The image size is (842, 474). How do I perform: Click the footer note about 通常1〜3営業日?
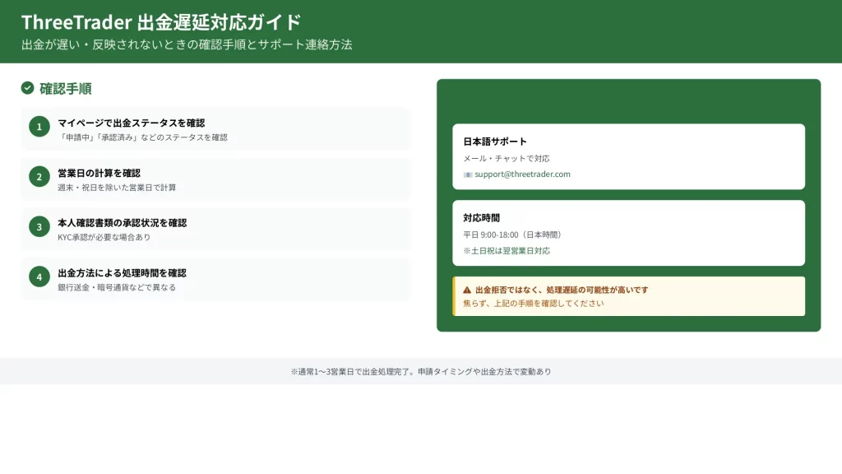coord(420,371)
